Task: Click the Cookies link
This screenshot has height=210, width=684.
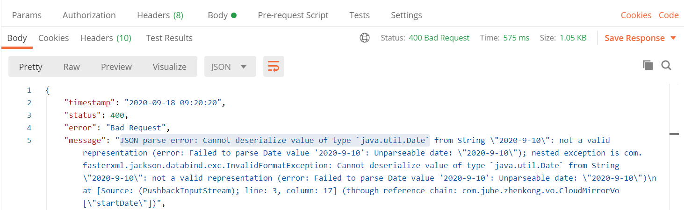Action: click(x=636, y=15)
